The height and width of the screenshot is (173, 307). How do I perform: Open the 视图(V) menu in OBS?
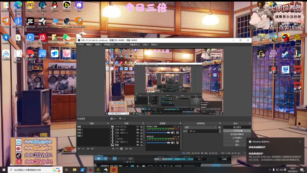click(x=98, y=45)
